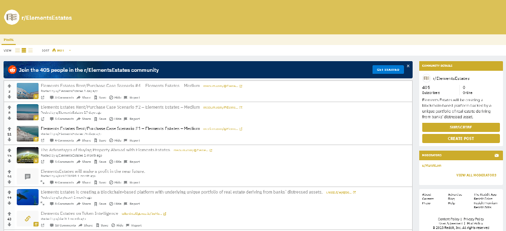
Task: Open the Hot sort dropdown
Action: coord(61,51)
